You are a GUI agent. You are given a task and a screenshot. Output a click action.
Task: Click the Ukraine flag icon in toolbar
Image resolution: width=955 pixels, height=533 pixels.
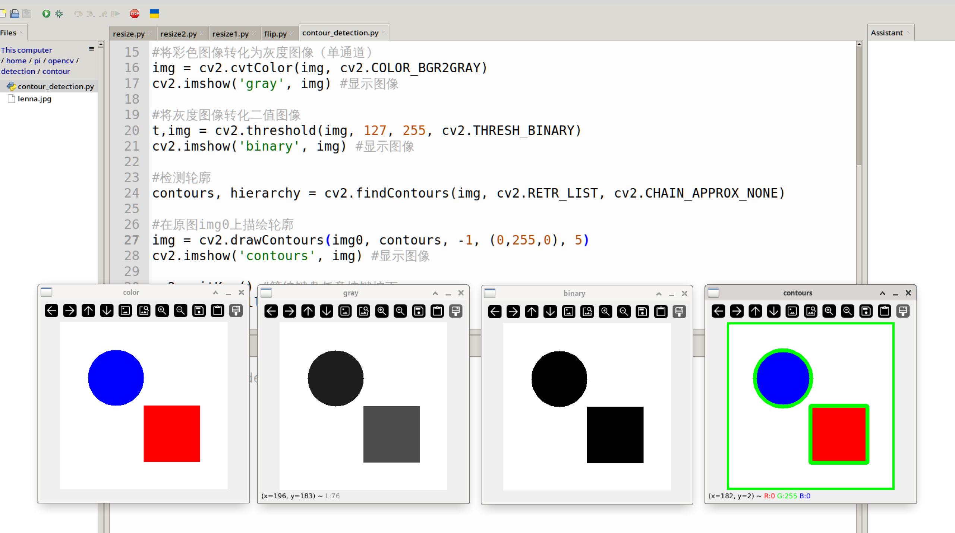(x=154, y=14)
